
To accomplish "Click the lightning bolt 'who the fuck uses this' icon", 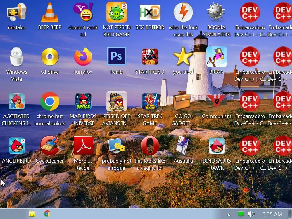I will coord(183,12).
